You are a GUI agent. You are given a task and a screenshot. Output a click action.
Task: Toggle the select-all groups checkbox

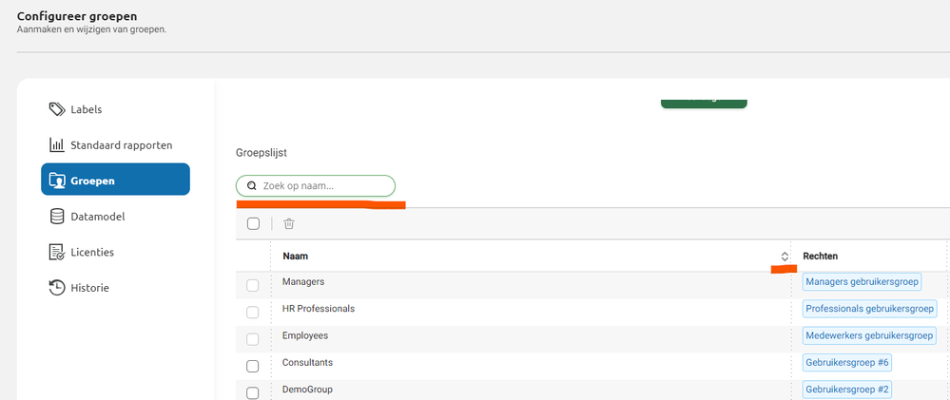(253, 223)
